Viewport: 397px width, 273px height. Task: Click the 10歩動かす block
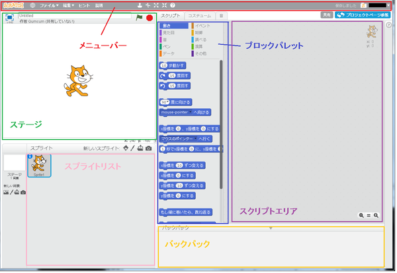[x=173, y=66]
